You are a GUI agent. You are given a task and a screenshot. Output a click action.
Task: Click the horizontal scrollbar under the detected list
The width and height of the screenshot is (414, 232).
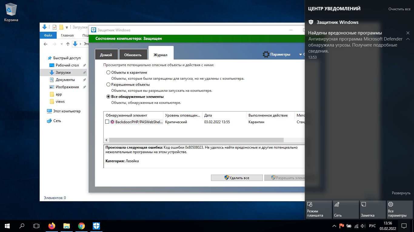(x=196, y=140)
